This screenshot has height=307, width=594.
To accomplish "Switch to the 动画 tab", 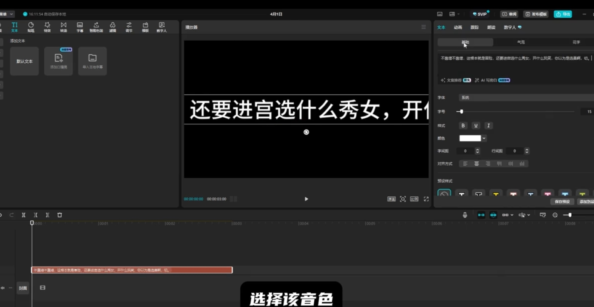I will click(458, 28).
